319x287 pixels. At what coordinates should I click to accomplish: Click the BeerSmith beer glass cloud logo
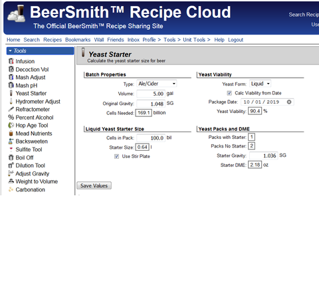coord(17,13)
